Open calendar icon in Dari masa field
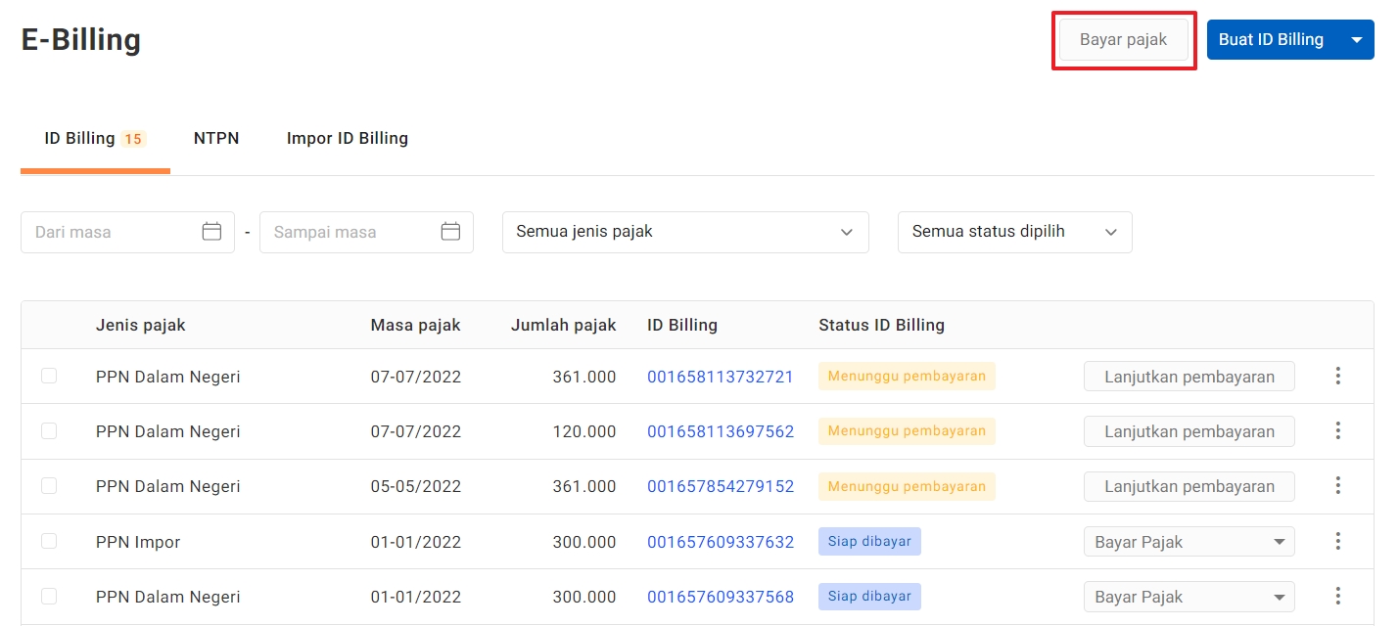The image size is (1399, 626). pyautogui.click(x=211, y=232)
